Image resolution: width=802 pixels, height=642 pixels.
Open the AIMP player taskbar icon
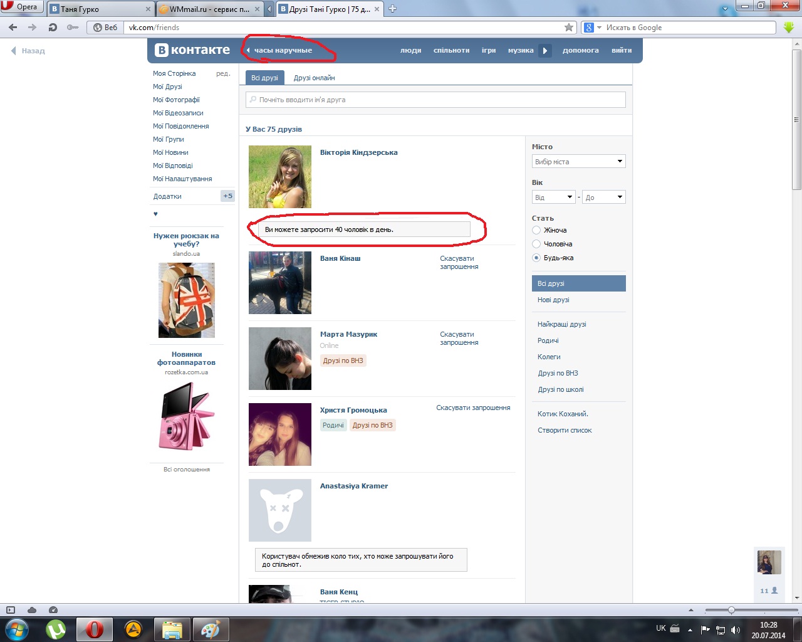click(x=133, y=629)
